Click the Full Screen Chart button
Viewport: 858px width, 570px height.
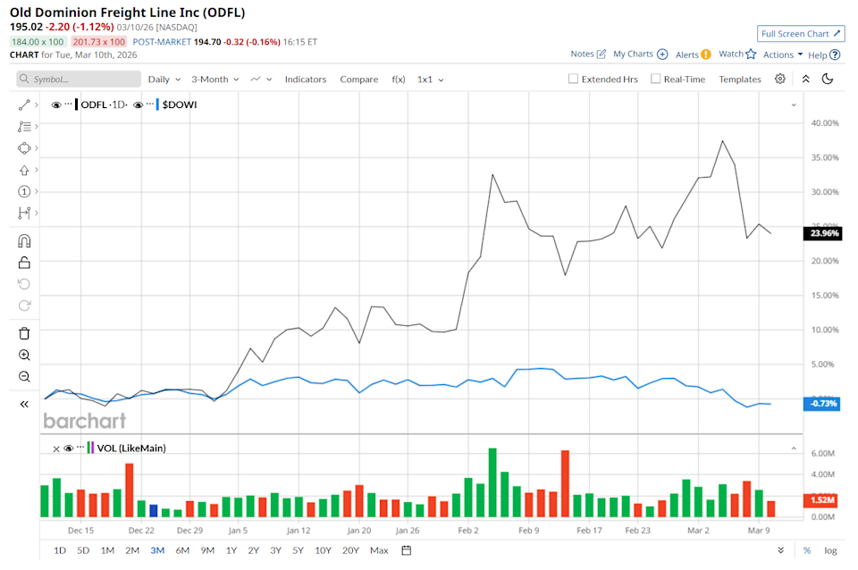point(800,33)
